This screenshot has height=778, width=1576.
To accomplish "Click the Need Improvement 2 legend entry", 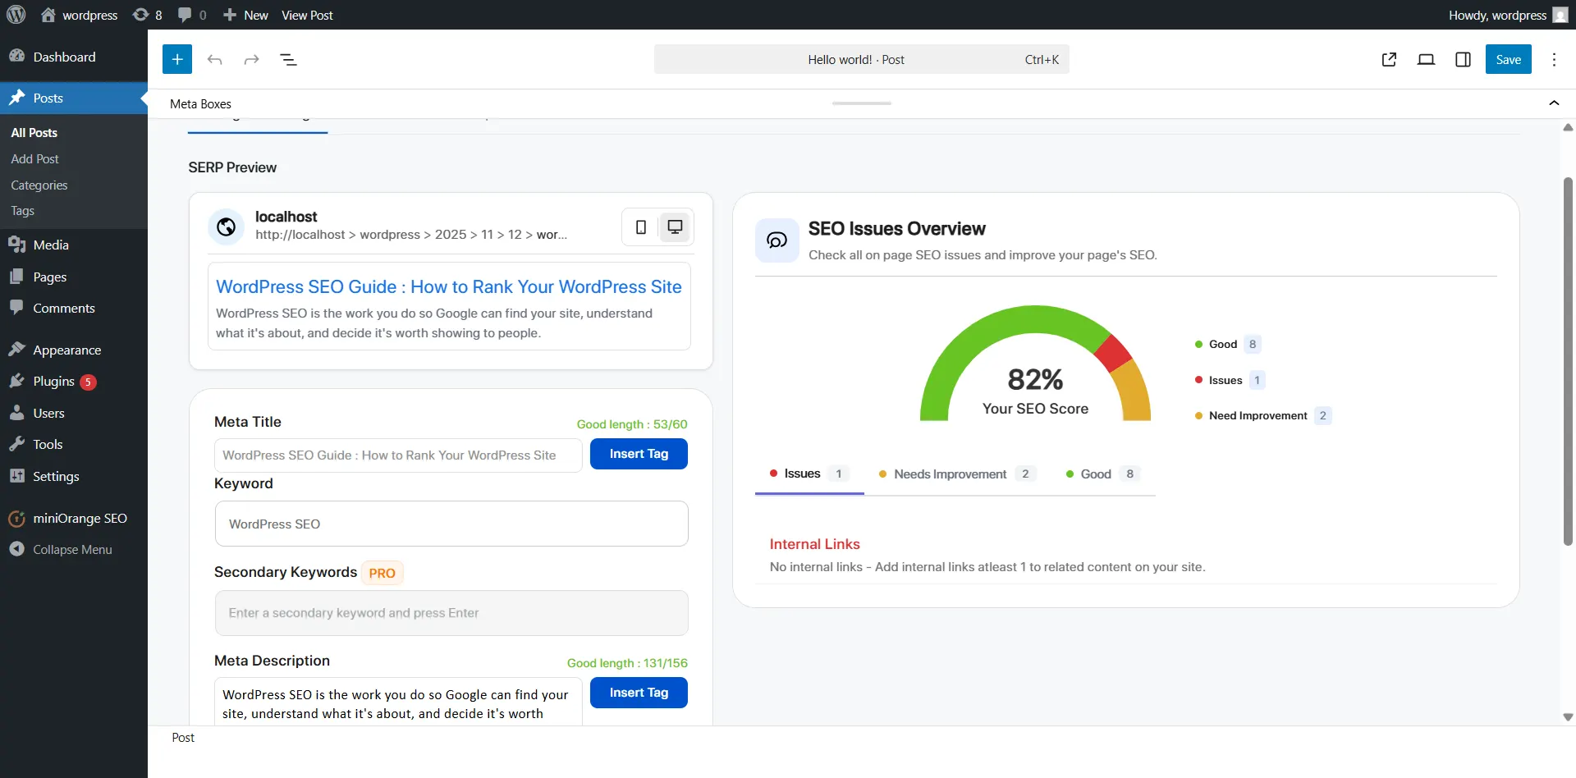I will pyautogui.click(x=1262, y=415).
